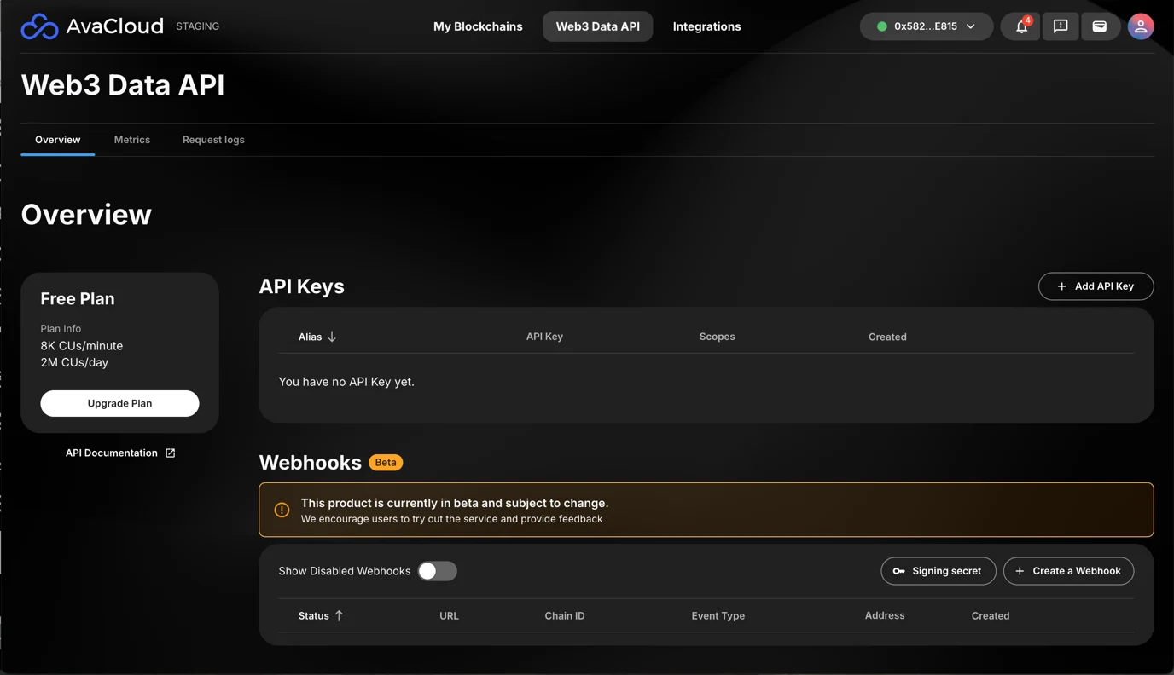Select Web3 Data API in top navigation

point(597,26)
